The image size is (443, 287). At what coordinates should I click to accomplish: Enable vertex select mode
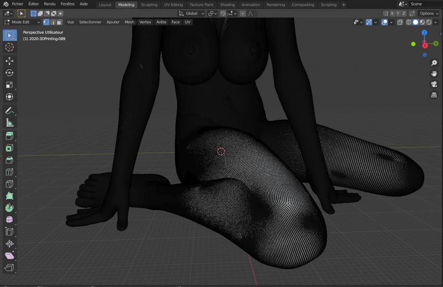46,22
